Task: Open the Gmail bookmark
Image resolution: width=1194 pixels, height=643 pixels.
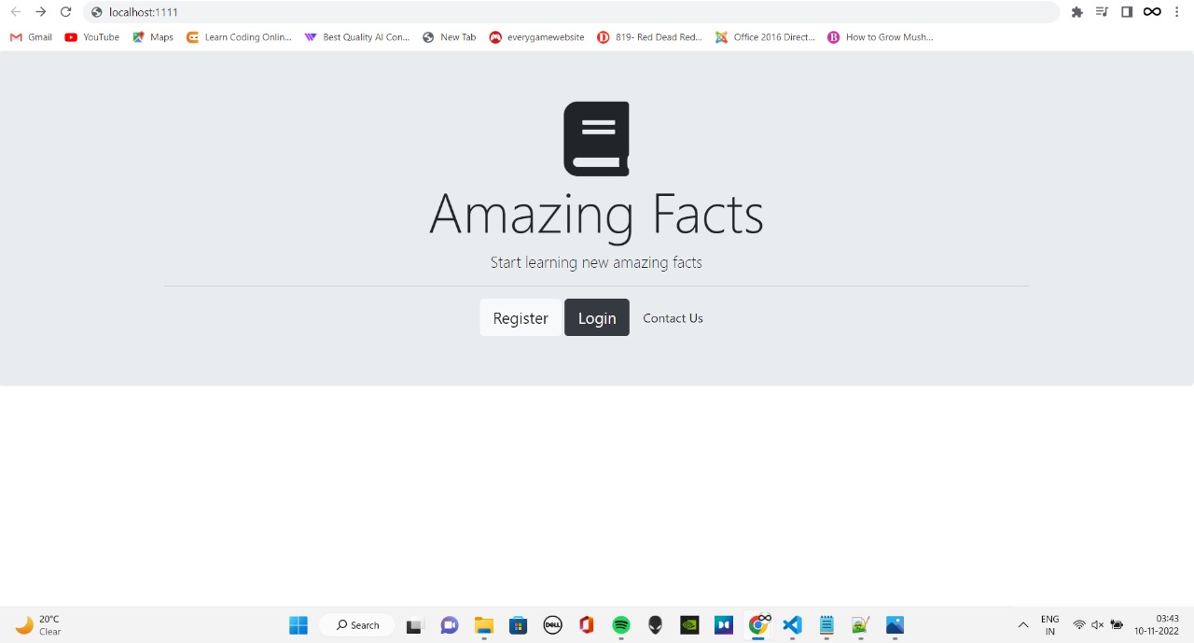Action: point(30,37)
